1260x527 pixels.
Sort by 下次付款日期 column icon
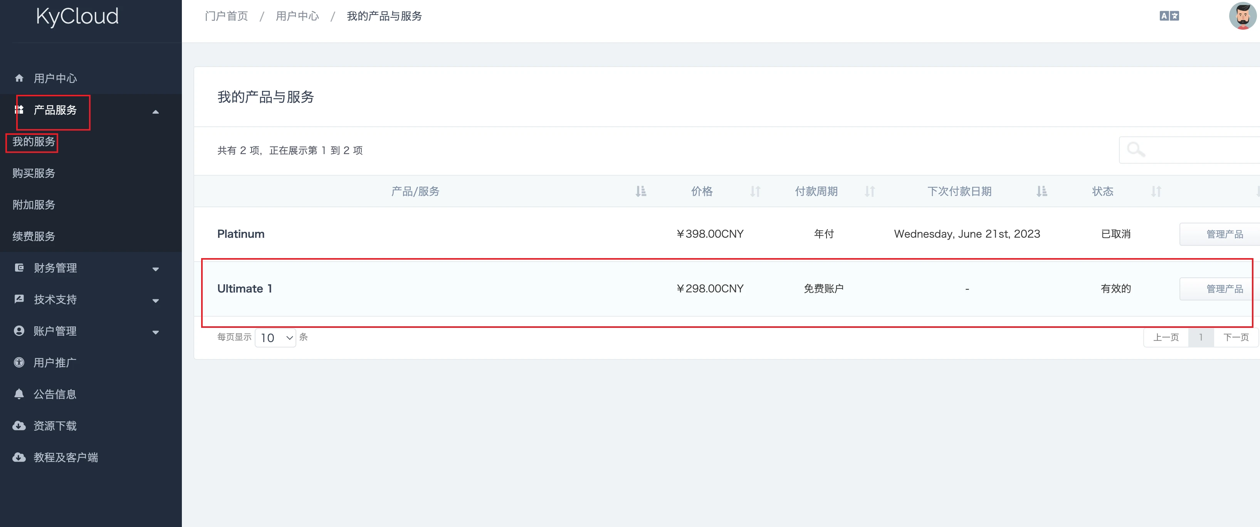click(x=1042, y=191)
